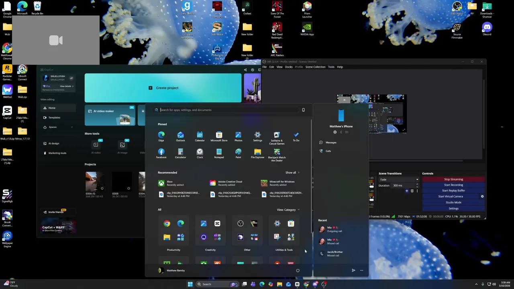
Task: Increase OBS transition Duration stepper
Action: pyautogui.click(x=417, y=184)
